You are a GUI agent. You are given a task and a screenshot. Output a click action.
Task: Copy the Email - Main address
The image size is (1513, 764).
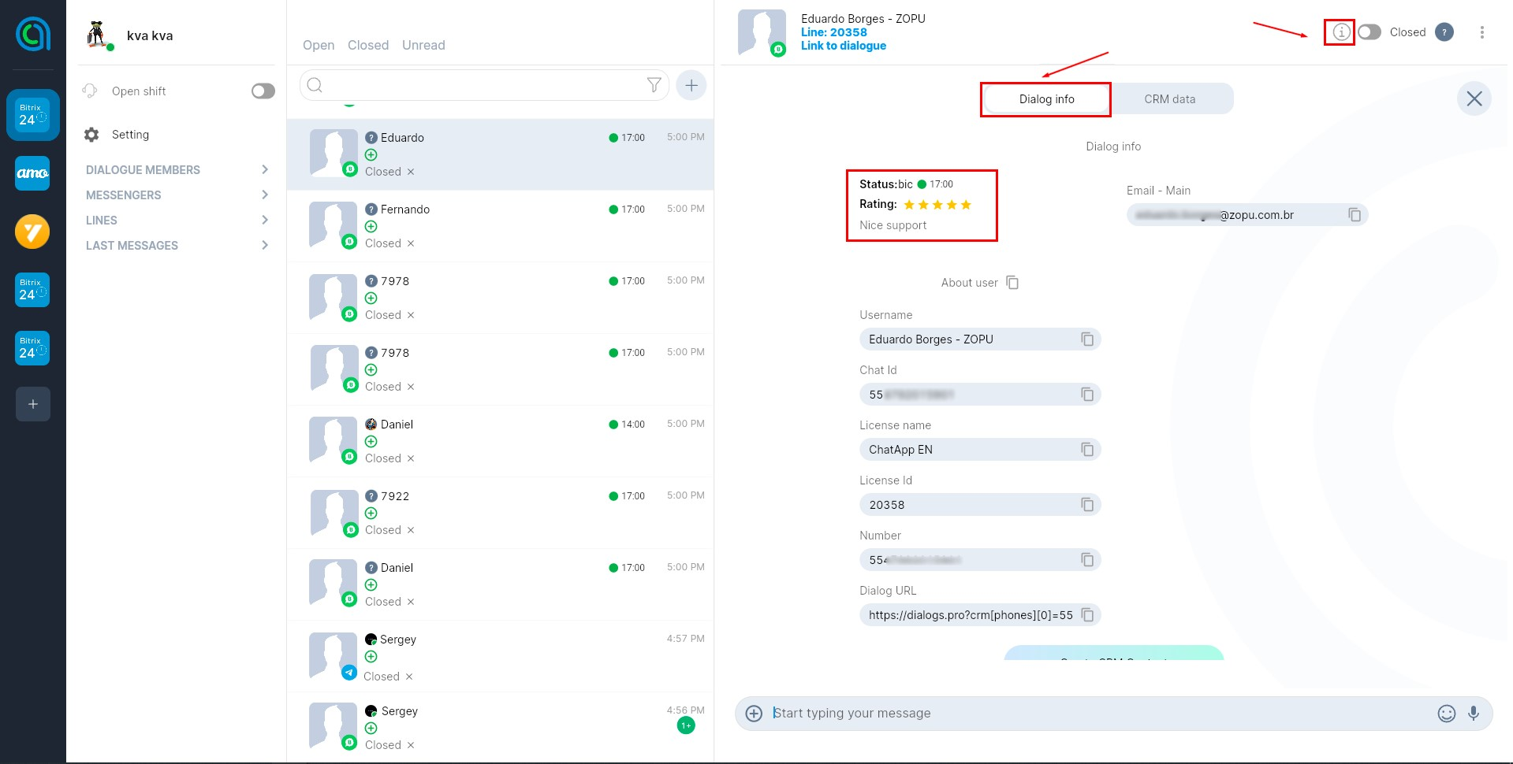point(1355,215)
